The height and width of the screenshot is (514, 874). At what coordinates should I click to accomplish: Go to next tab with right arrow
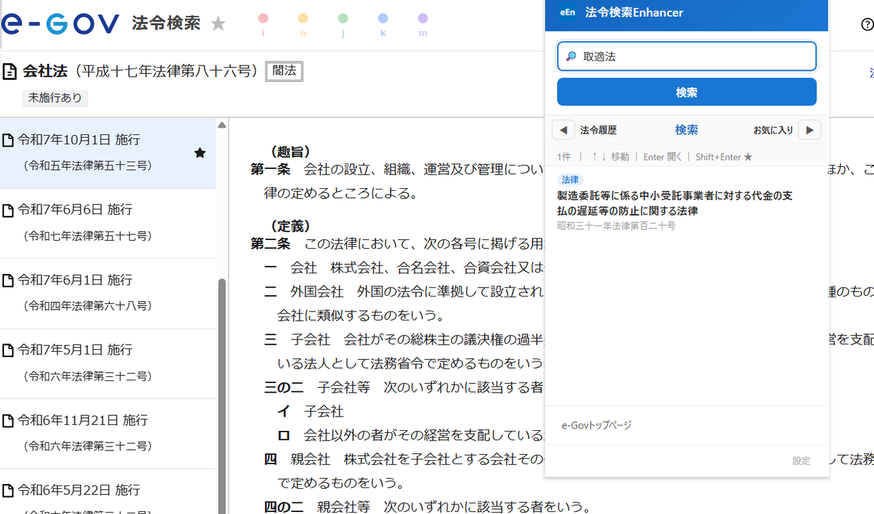point(810,130)
